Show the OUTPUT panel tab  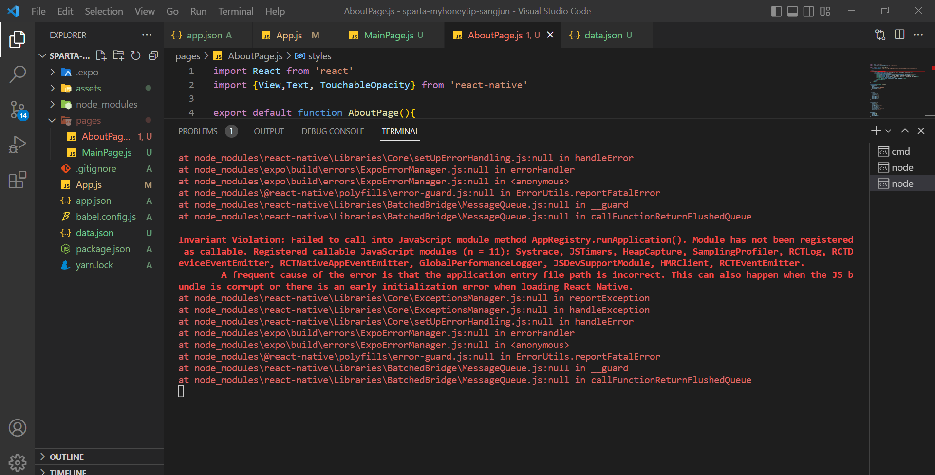point(269,131)
